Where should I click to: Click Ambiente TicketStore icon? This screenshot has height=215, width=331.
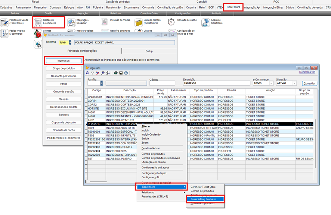pos(205,22)
